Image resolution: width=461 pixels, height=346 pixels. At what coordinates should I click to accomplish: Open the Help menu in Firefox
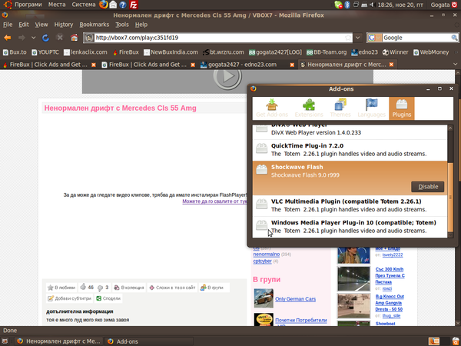pyautogui.click(x=141, y=25)
